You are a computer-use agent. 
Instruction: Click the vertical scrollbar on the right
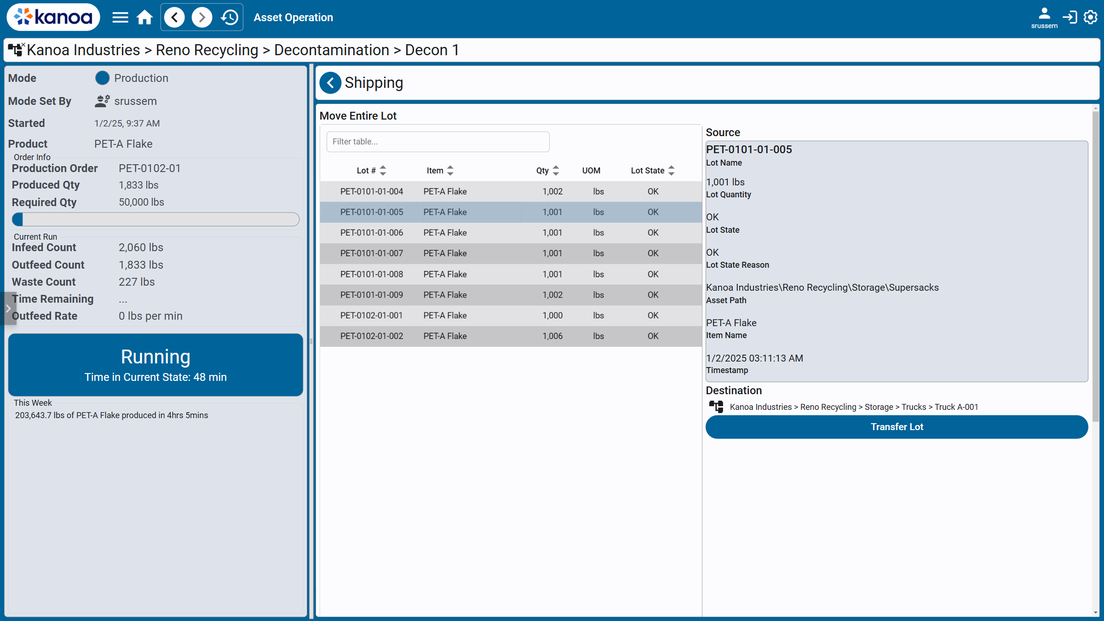[x=1095, y=267]
